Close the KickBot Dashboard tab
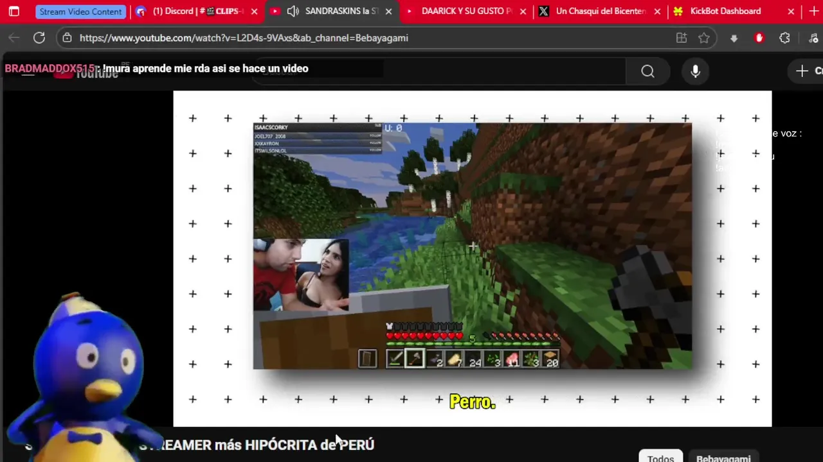This screenshot has height=462, width=823. [791, 12]
